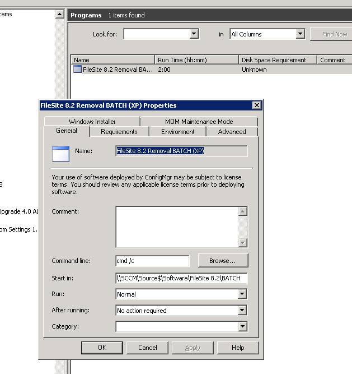Open the Advanced tab
The image size is (352, 374).
[x=232, y=132]
